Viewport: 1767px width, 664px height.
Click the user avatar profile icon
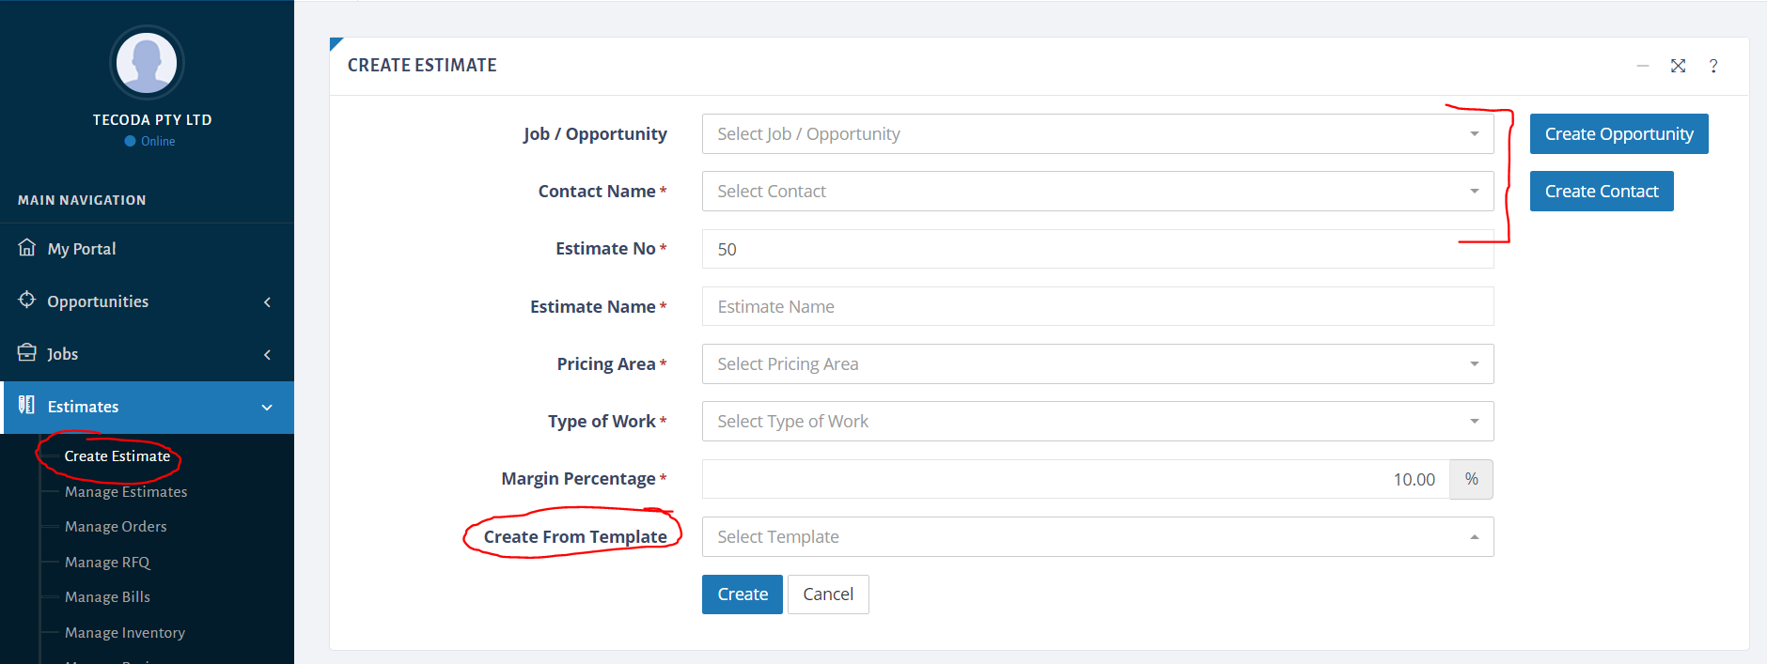[147, 63]
